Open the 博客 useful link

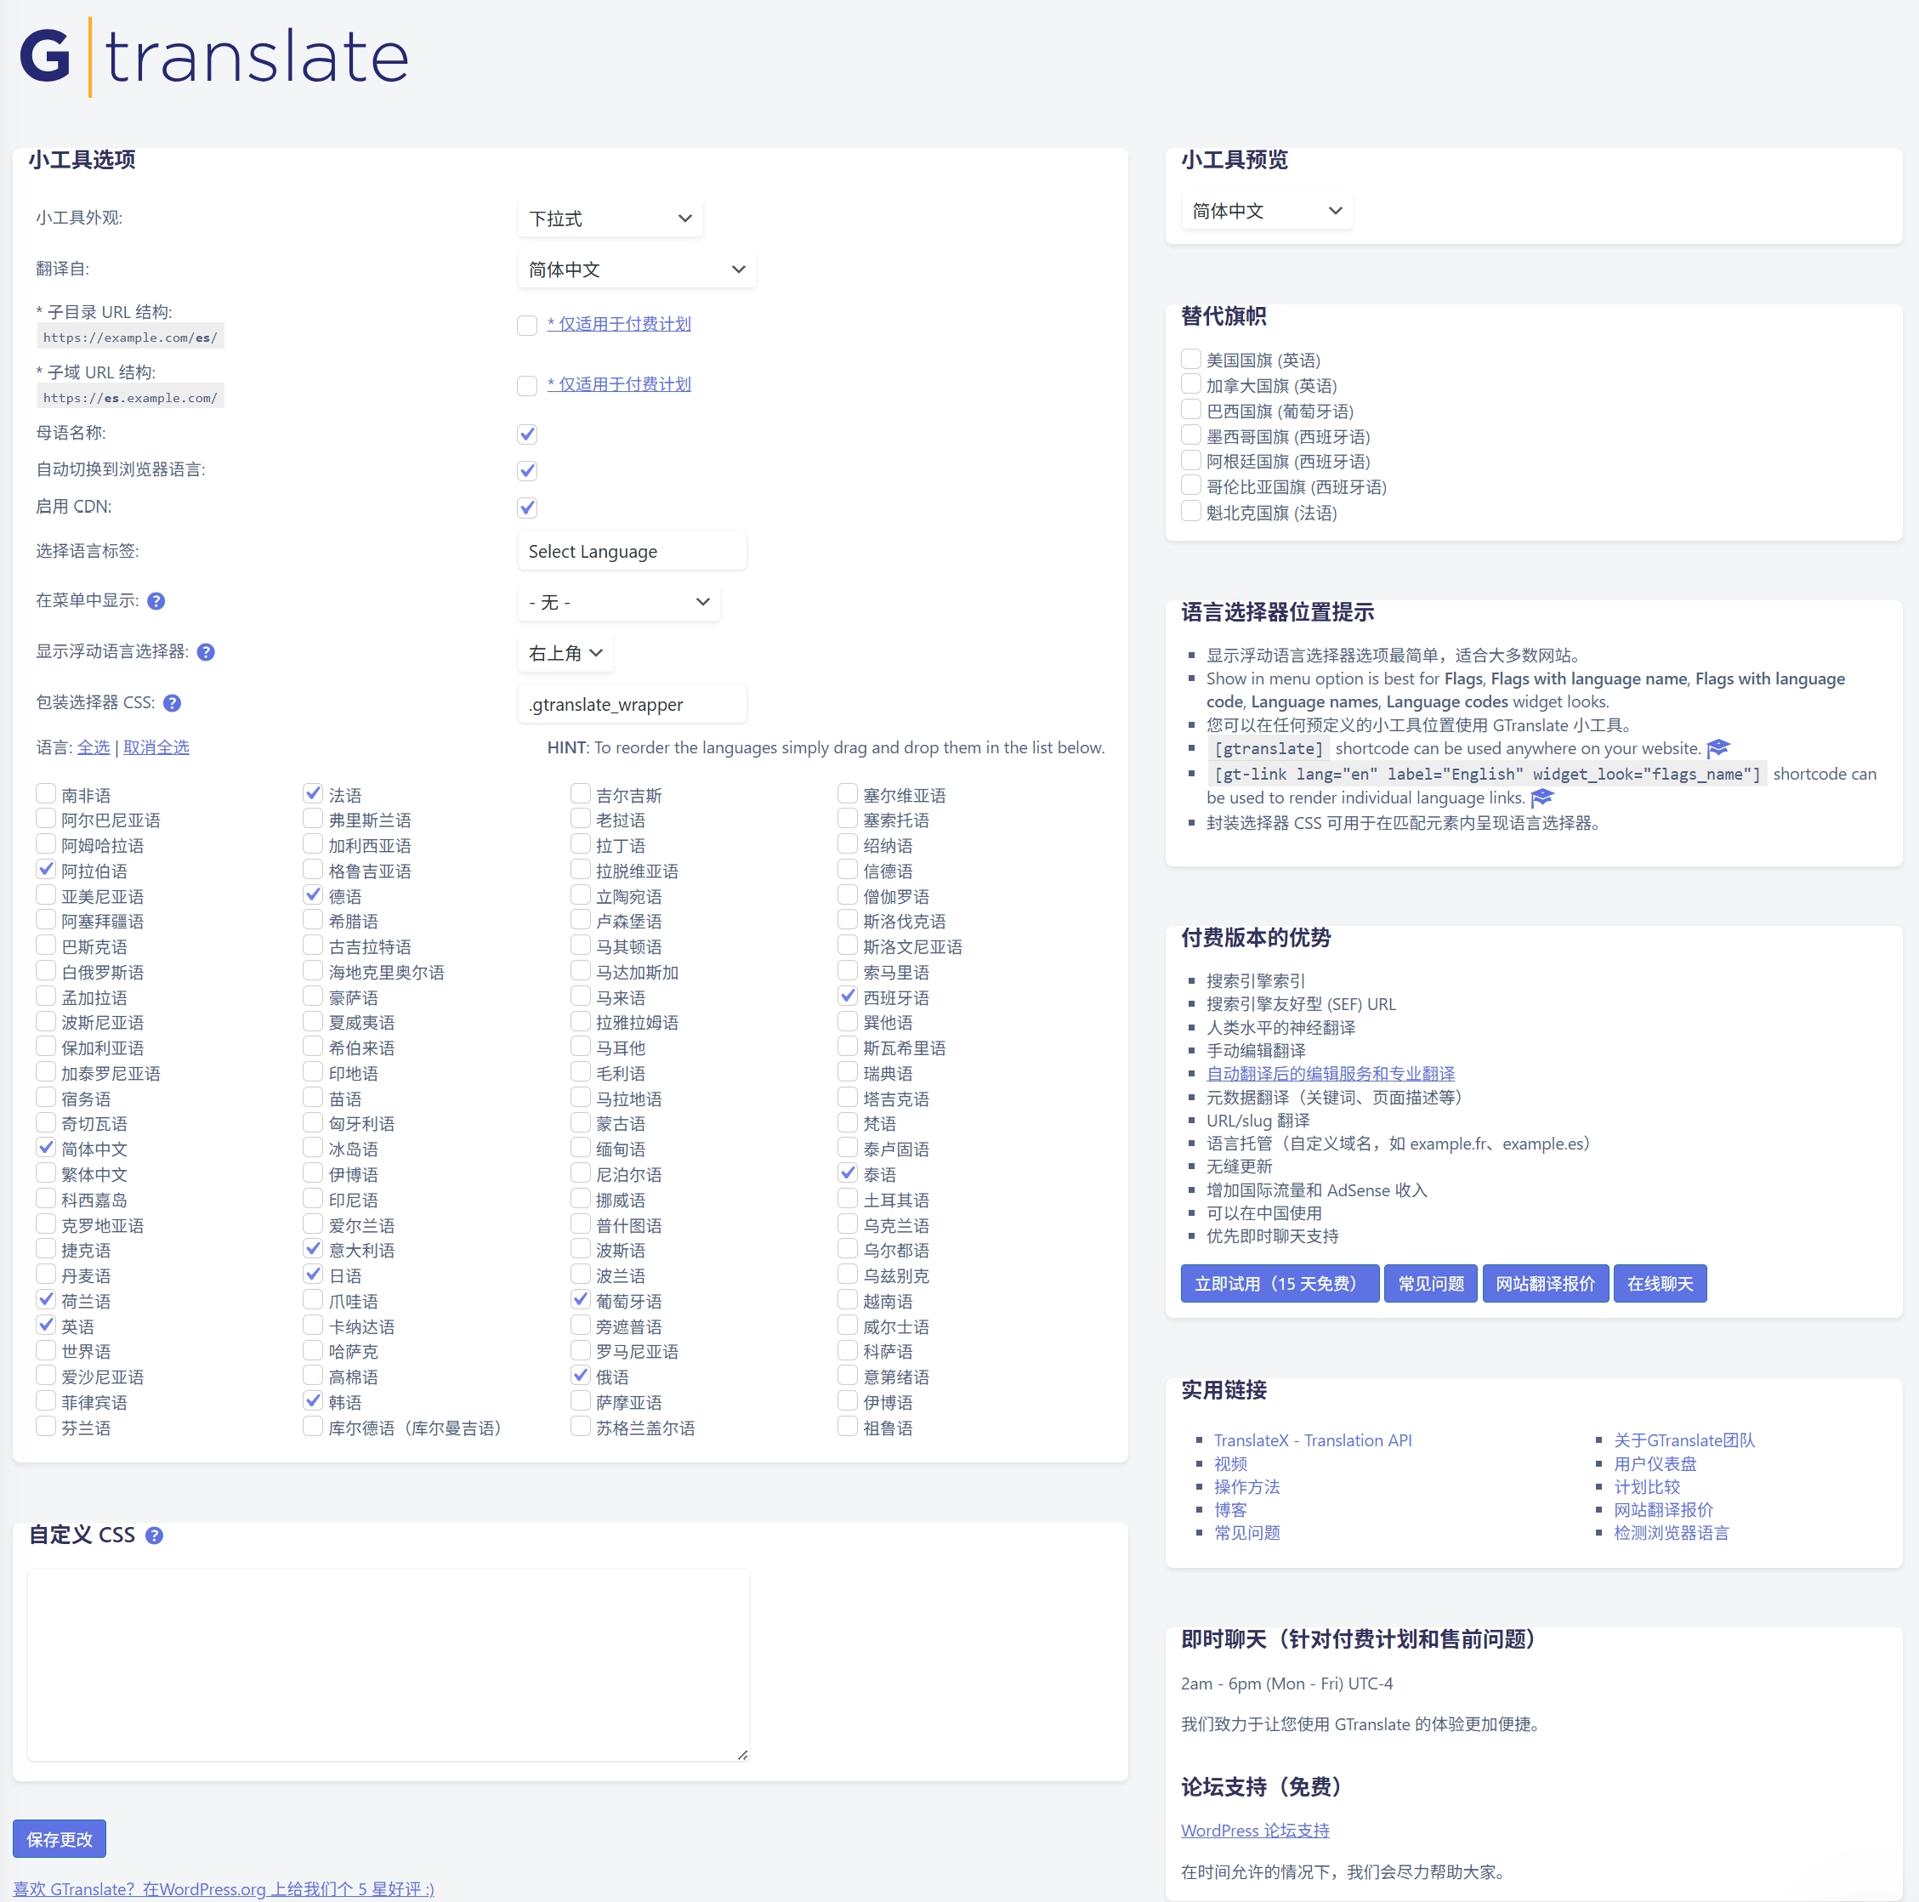click(1229, 1510)
